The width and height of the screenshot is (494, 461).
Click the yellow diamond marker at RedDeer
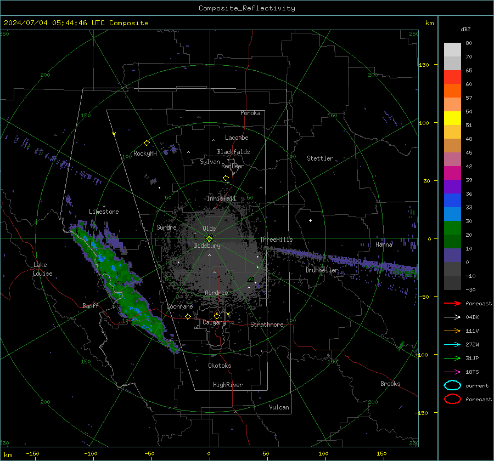[226, 178]
